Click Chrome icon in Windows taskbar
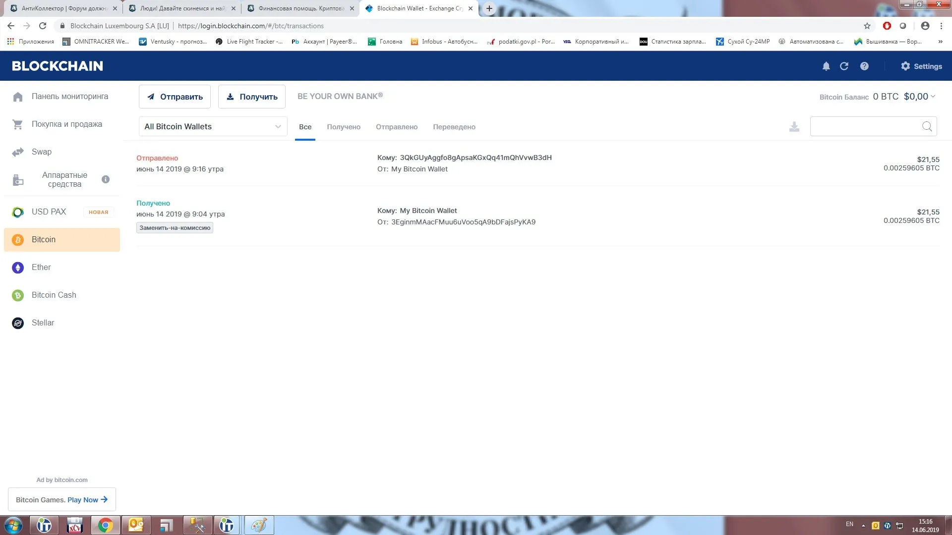The width and height of the screenshot is (952, 535). [x=105, y=525]
